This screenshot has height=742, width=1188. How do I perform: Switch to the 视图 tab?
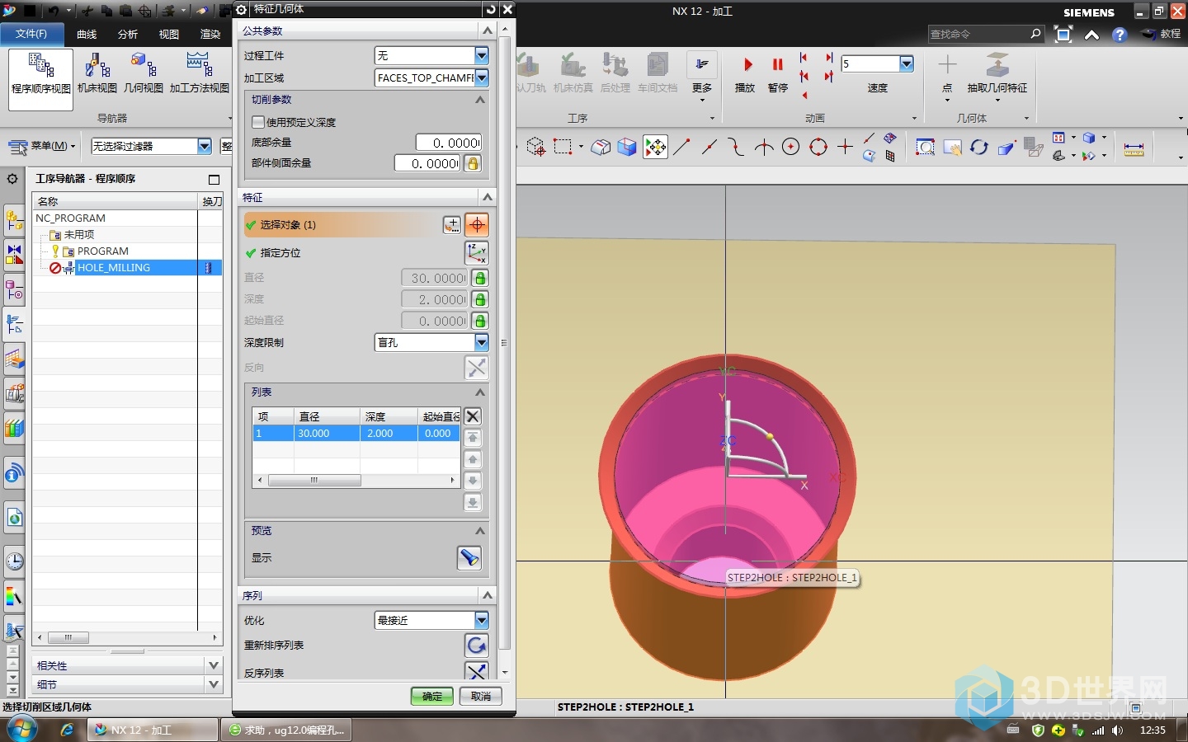pyautogui.click(x=169, y=35)
